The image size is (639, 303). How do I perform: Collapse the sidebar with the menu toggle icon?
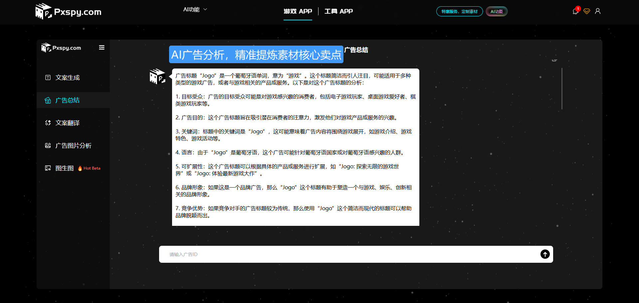[102, 48]
